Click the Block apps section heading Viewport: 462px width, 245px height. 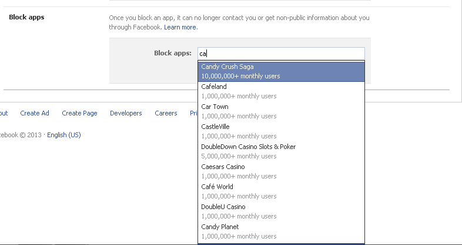click(26, 17)
